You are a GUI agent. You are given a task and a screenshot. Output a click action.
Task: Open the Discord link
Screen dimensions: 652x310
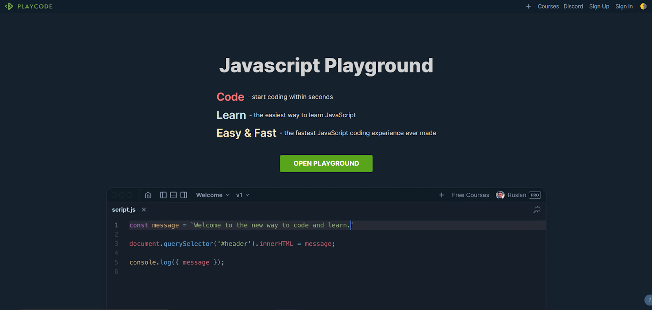click(573, 7)
